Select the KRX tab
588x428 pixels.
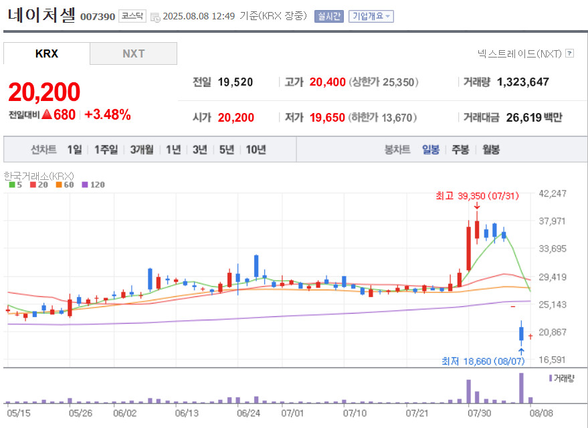47,53
